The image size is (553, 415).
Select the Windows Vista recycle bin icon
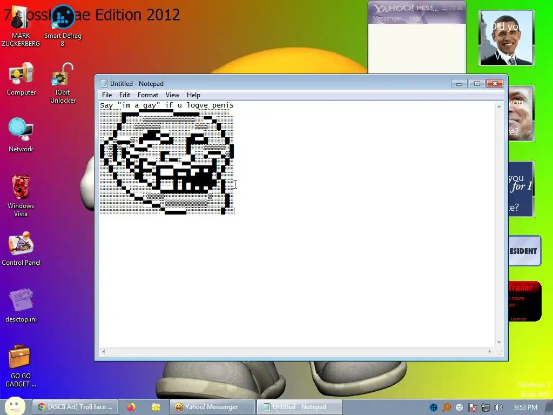21,196
